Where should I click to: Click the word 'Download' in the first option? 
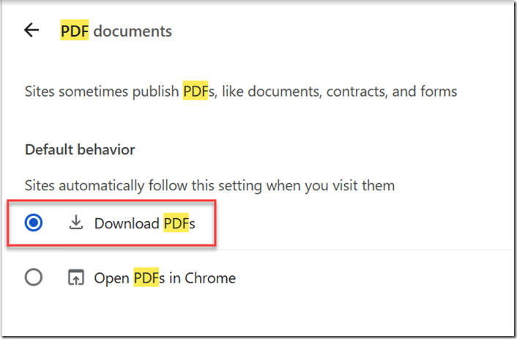tap(127, 223)
